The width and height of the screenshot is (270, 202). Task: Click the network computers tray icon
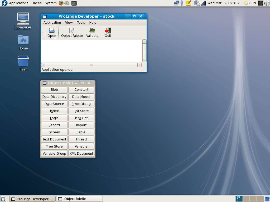click(x=176, y=3)
